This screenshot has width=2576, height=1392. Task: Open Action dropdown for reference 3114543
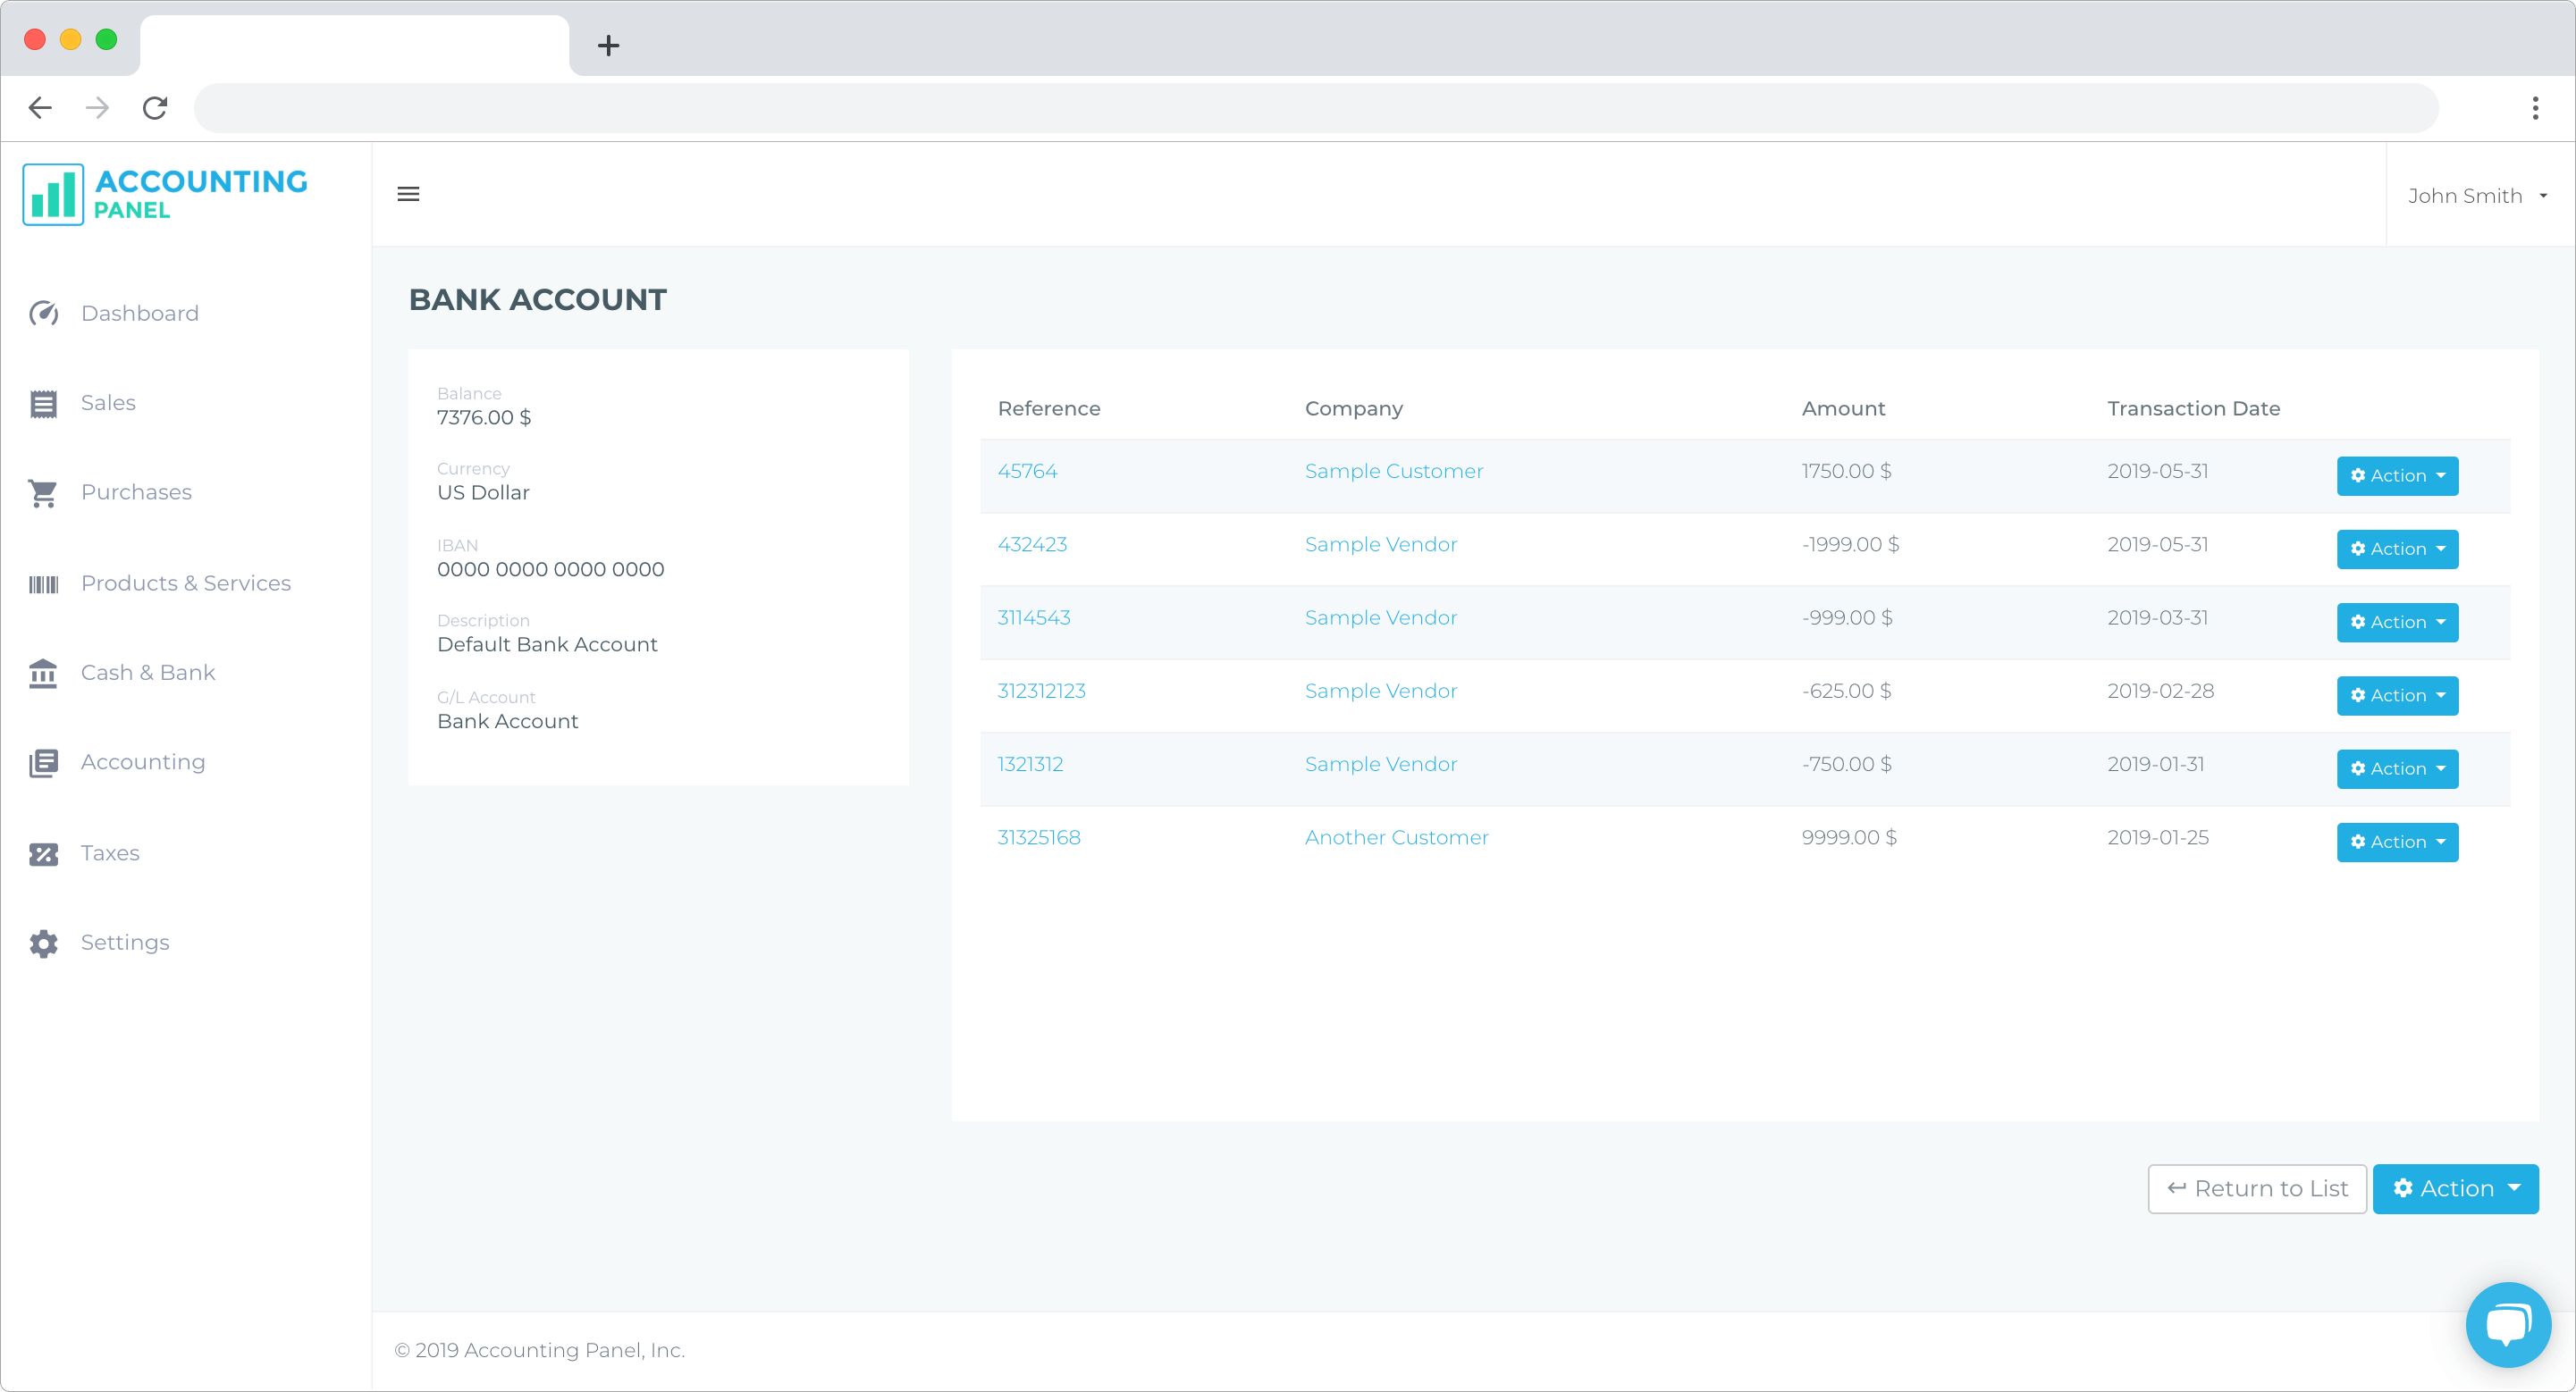(x=2397, y=622)
